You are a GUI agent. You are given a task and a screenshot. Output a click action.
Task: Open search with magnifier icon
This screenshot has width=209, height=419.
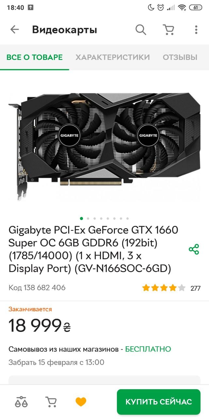click(x=141, y=30)
